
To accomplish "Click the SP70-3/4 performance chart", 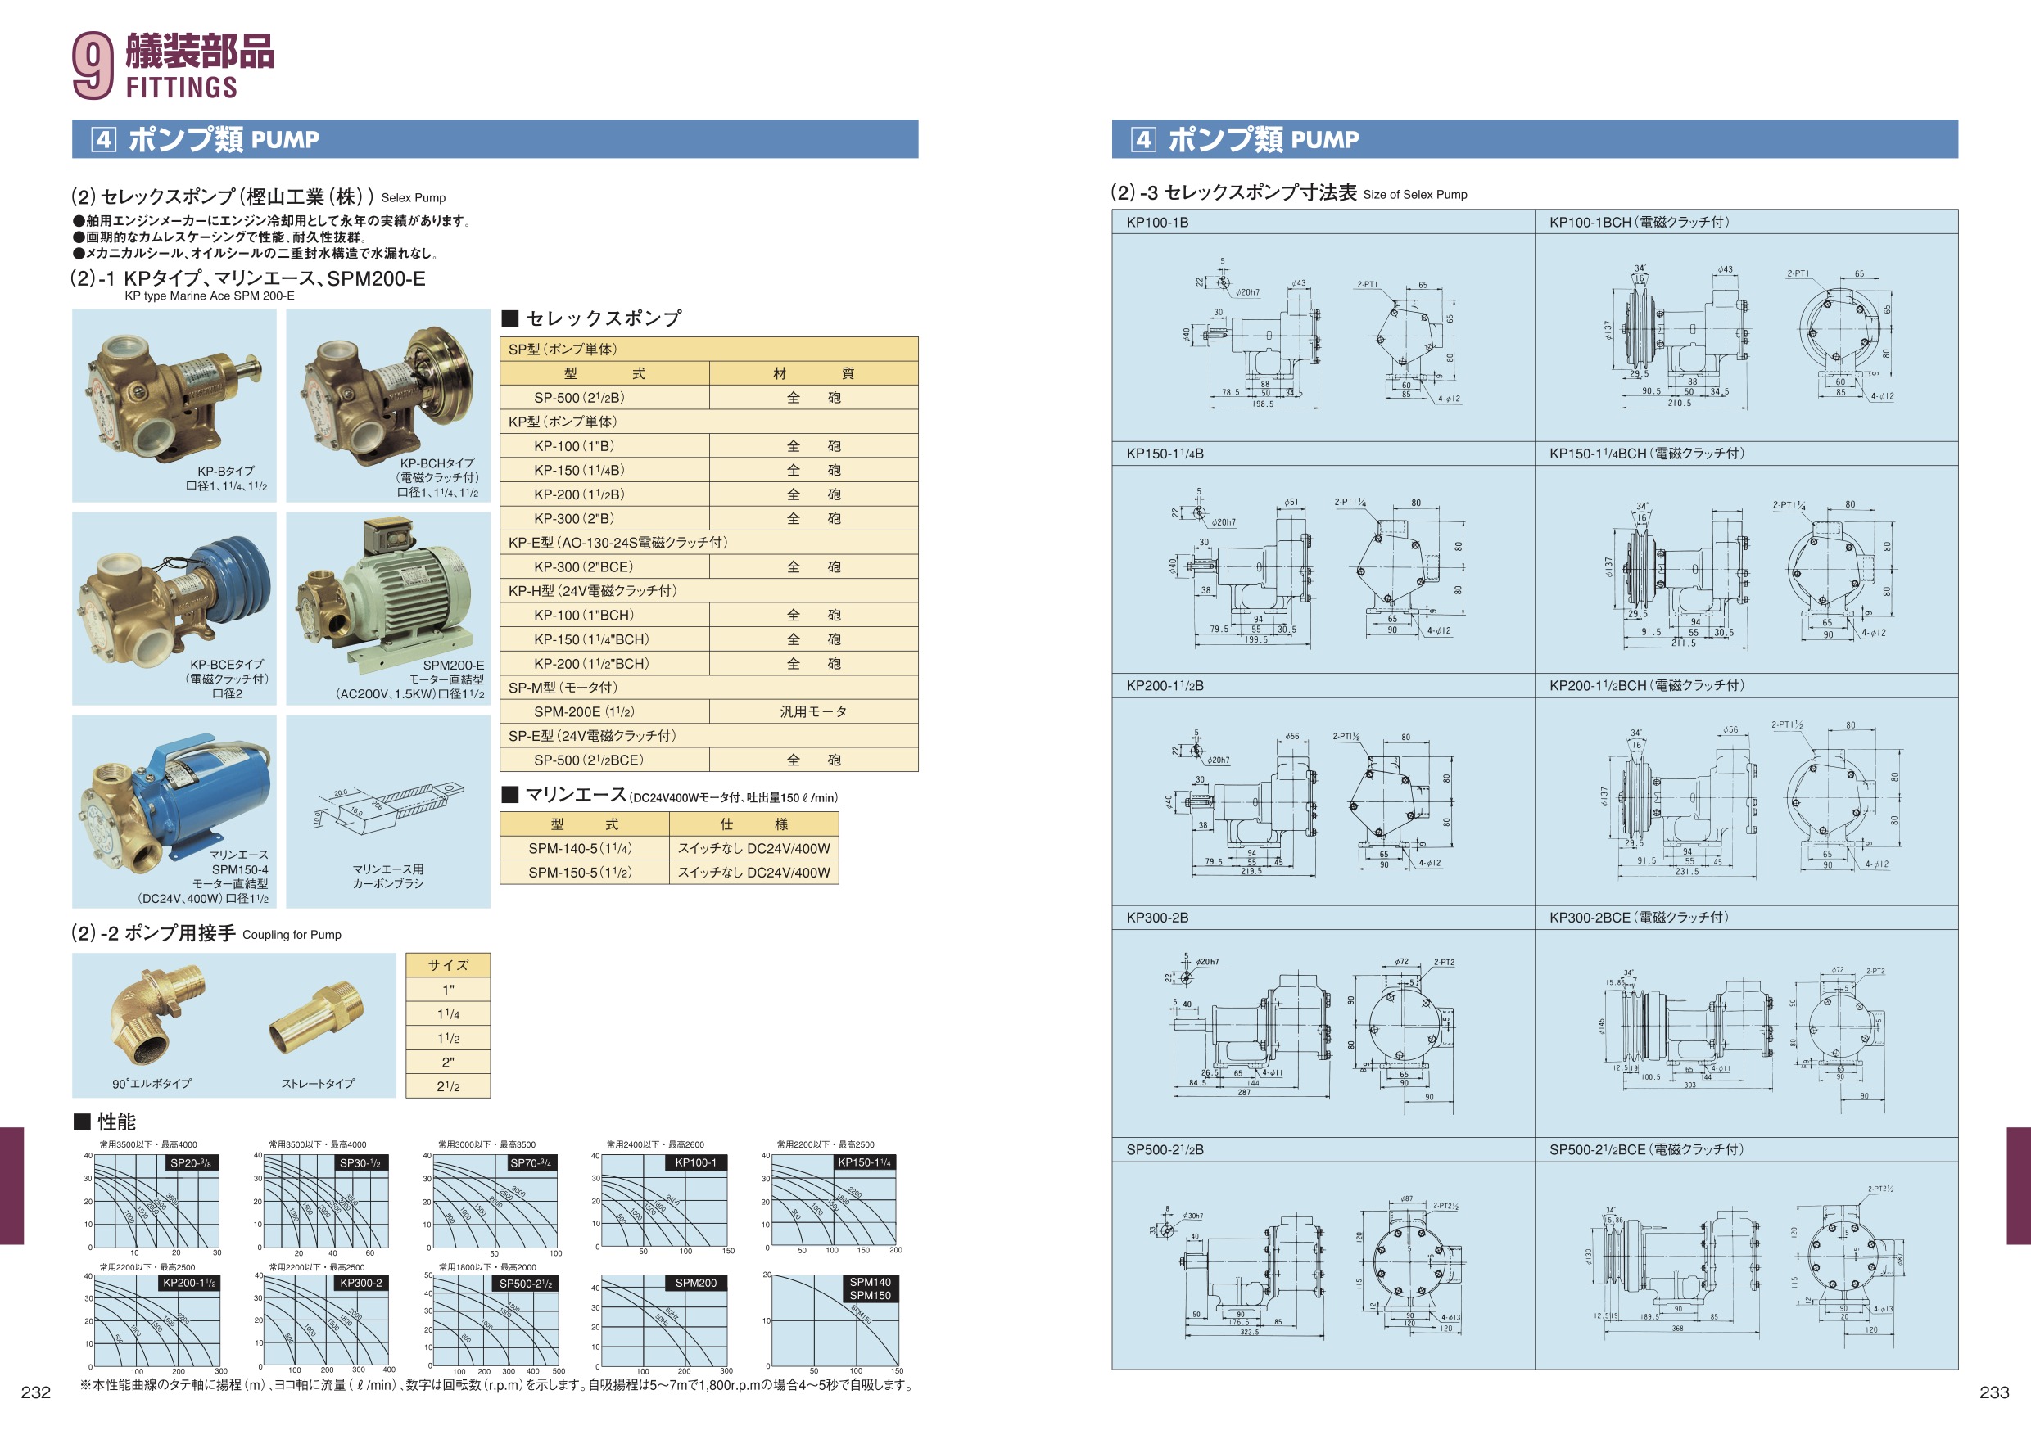I will click(495, 1202).
